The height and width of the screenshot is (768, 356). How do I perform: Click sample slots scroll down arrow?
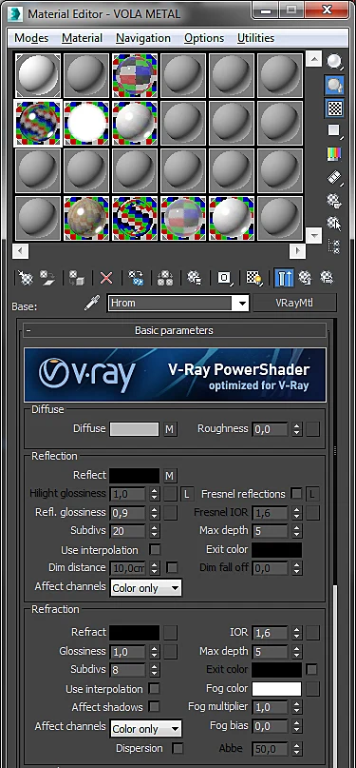tap(313, 237)
